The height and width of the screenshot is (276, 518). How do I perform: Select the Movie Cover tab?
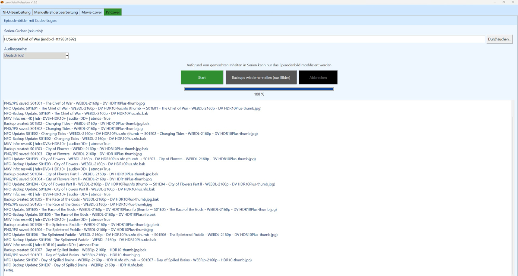pyautogui.click(x=91, y=12)
